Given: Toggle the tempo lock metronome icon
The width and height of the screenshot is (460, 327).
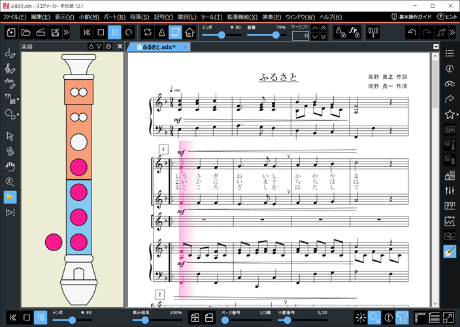Looking at the screenshot, I should tap(340, 32).
